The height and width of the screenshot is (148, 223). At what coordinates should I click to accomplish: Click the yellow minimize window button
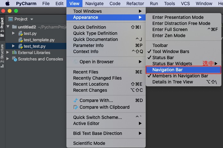(x=10, y=11)
